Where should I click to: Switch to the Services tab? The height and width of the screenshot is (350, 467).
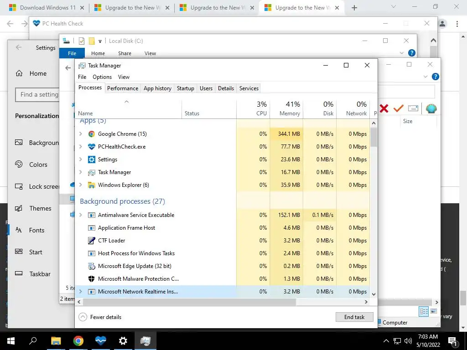point(249,88)
